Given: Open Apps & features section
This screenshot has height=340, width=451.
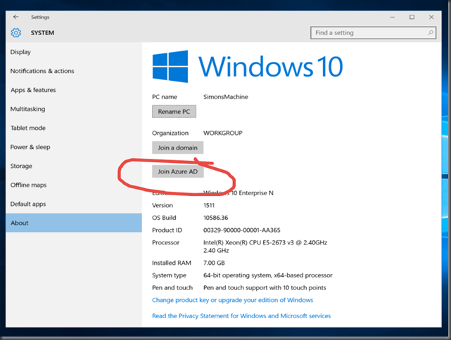Looking at the screenshot, I should [x=74, y=90].
